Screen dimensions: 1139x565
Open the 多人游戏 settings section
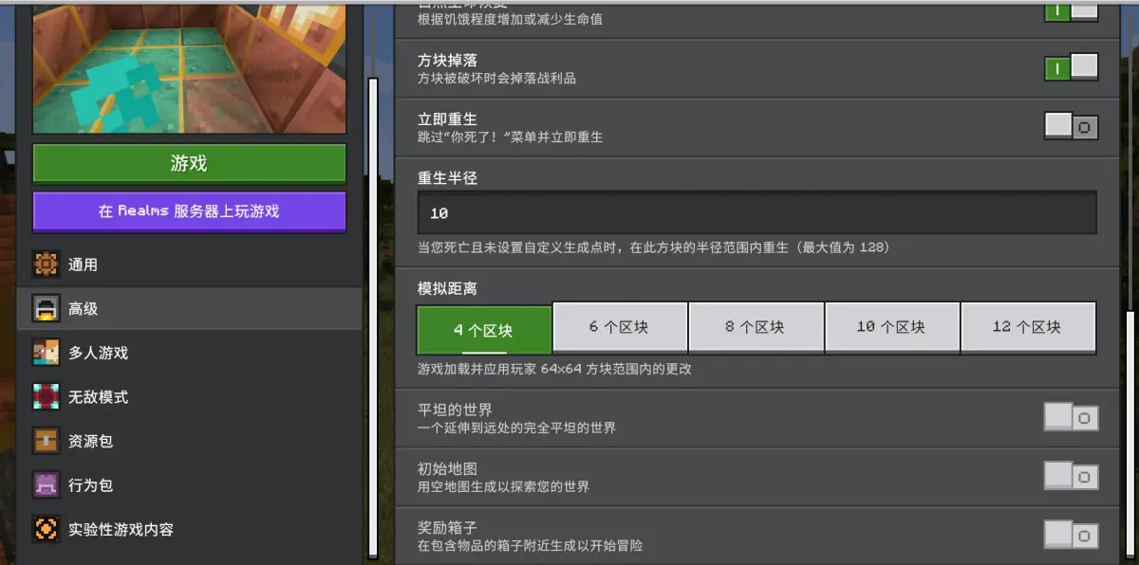tap(189, 353)
